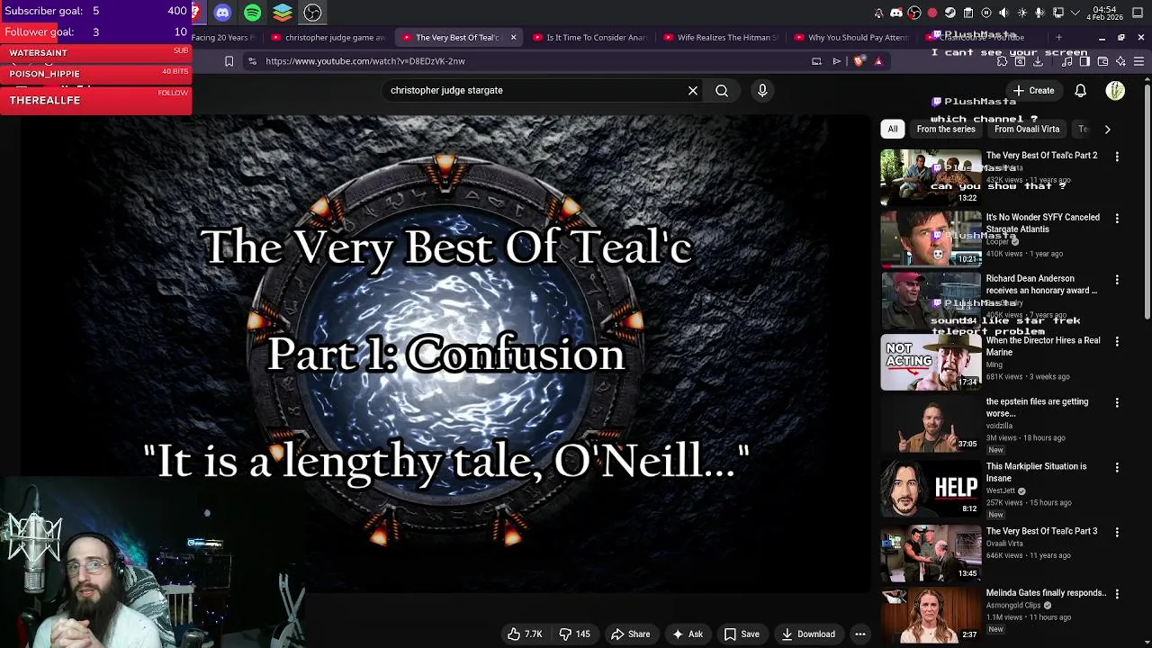This screenshot has height=648, width=1152.
Task: Open the volume tray icon
Action: (1003, 13)
